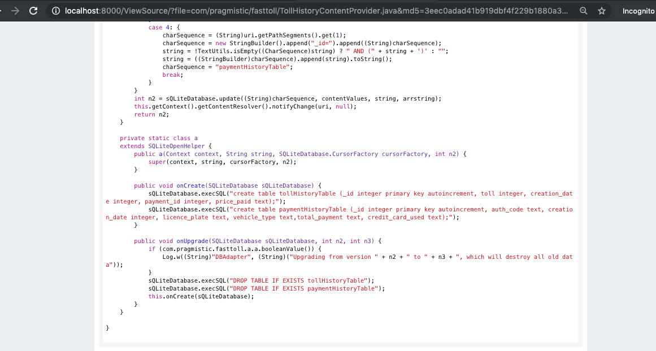The width and height of the screenshot is (656, 351).
Task: Click the DROP TABLE tollHistoryTable statement
Action: tap(258, 280)
